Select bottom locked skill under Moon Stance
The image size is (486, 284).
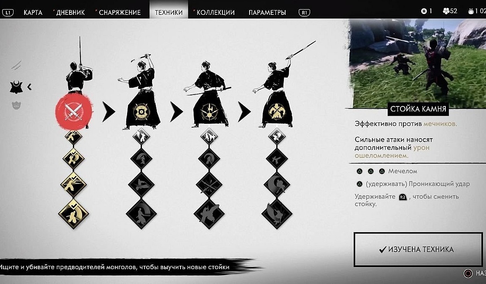point(277,214)
